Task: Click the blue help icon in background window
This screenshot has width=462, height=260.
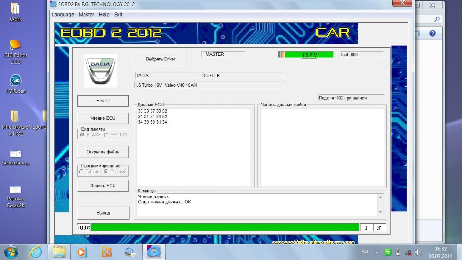Action: click(432, 34)
